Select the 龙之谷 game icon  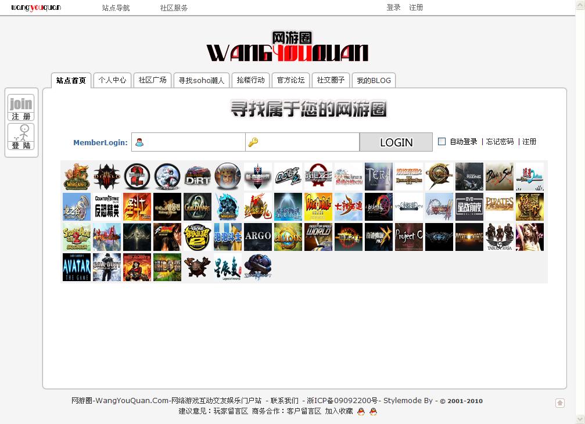77,207
